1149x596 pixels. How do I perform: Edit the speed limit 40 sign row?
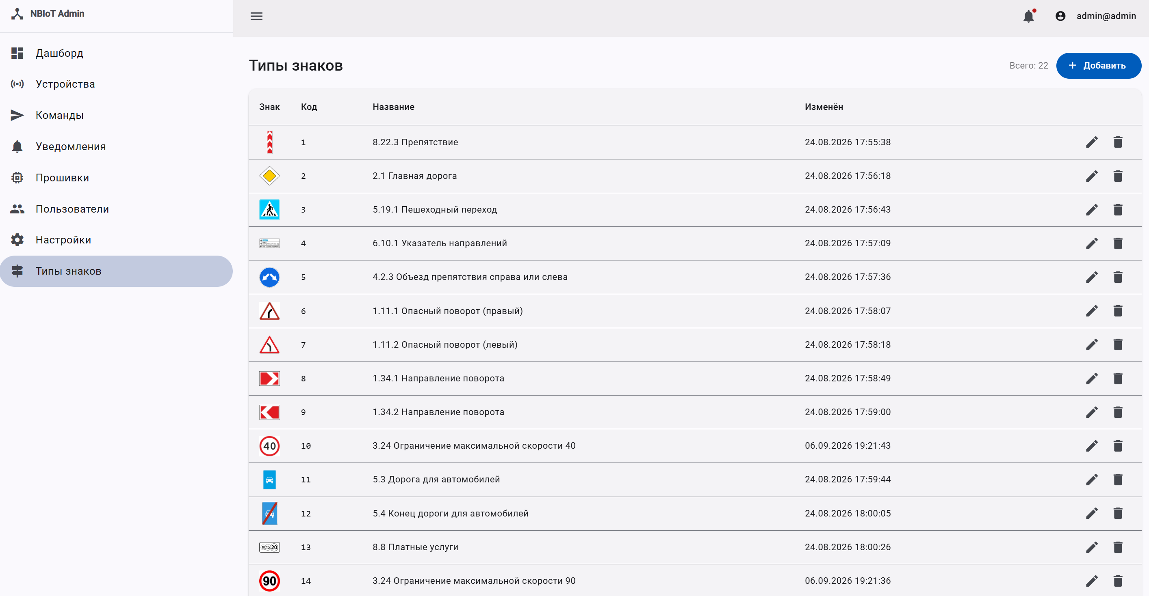click(x=1091, y=446)
